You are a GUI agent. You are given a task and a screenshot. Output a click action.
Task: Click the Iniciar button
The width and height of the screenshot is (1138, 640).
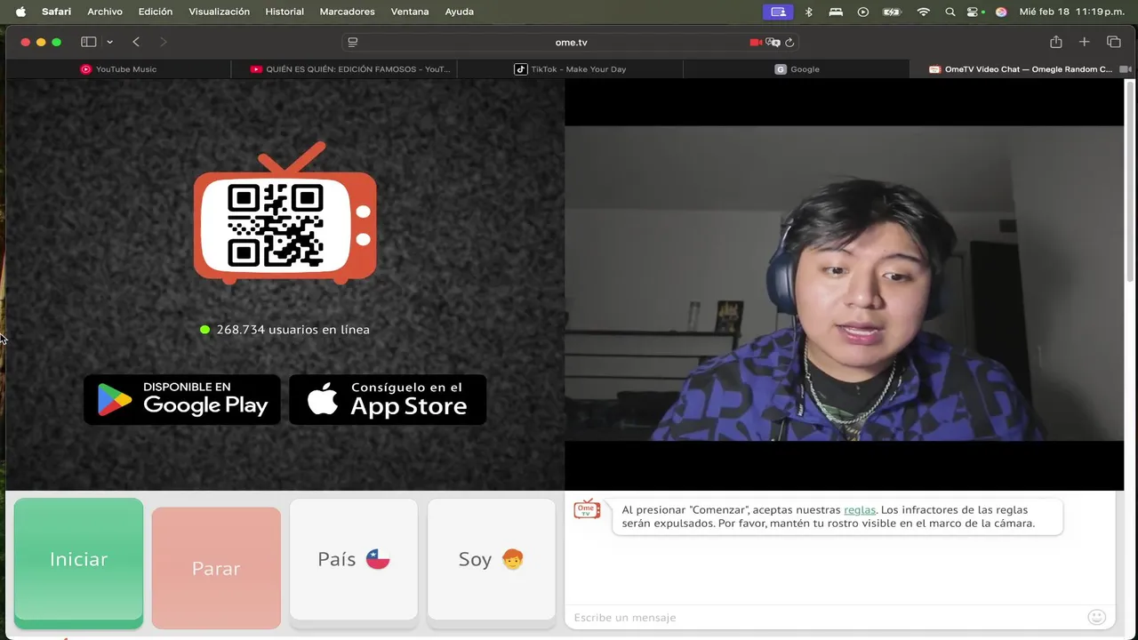78,560
